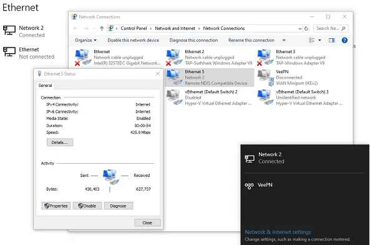Image resolution: width=370 pixels, height=245 pixels.
Task: Click the Forward arrow in Network Connections
Action: pyautogui.click(x=86, y=28)
